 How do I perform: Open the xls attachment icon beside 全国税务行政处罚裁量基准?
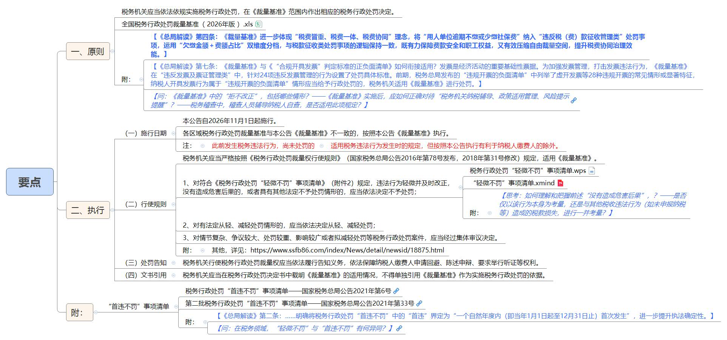(x=258, y=24)
